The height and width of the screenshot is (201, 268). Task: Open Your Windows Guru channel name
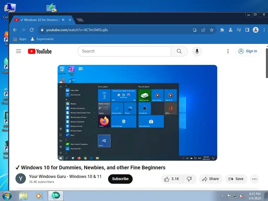click(x=65, y=176)
